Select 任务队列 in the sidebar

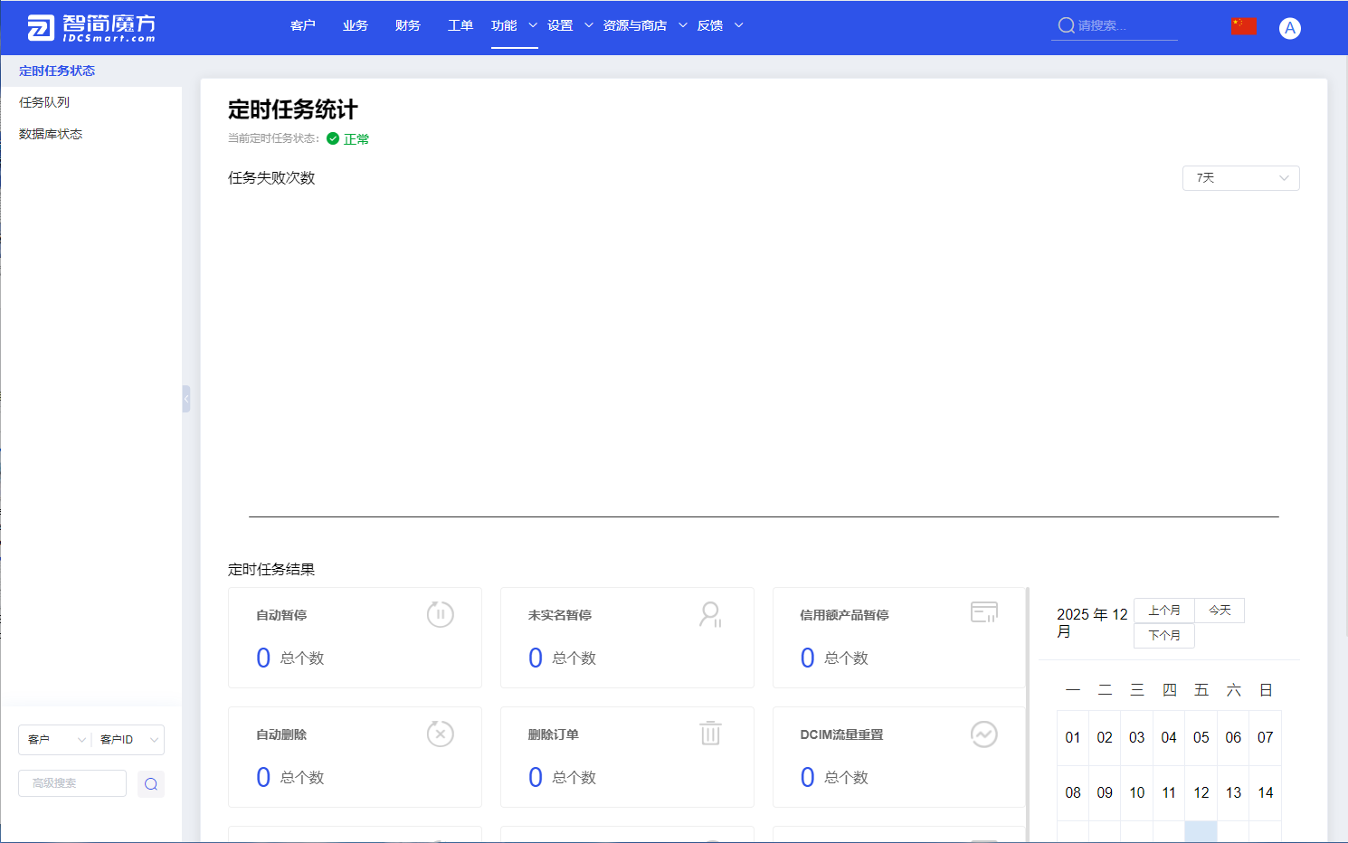pyautogui.click(x=44, y=102)
